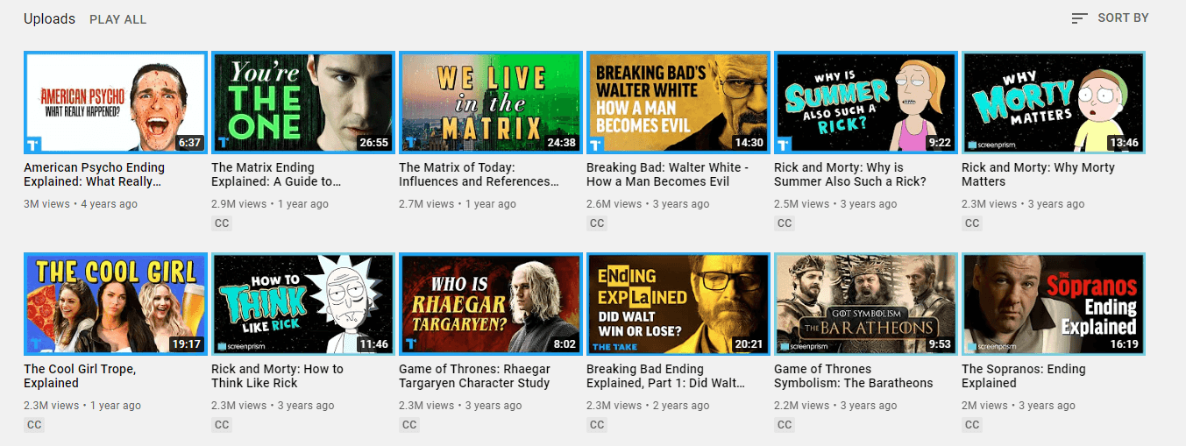1186x446 pixels.
Task: Click '2.5M views • 3 years ago' text
Action: pyautogui.click(x=835, y=204)
